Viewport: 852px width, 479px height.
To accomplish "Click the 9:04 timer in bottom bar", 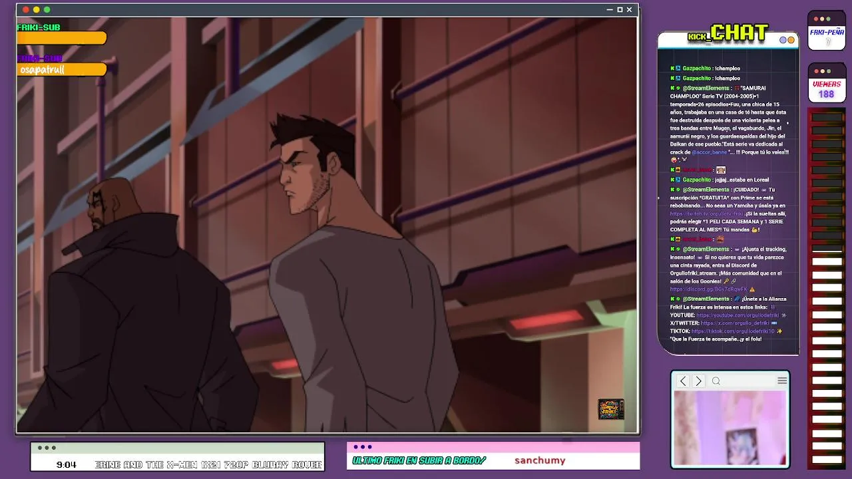I will pos(66,464).
